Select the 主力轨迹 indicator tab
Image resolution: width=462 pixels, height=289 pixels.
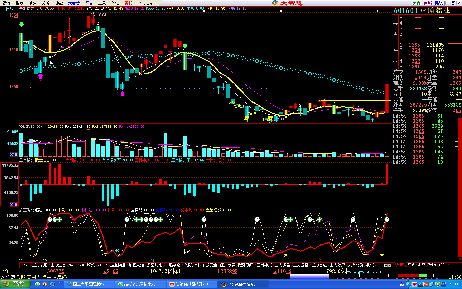[x=40, y=265]
